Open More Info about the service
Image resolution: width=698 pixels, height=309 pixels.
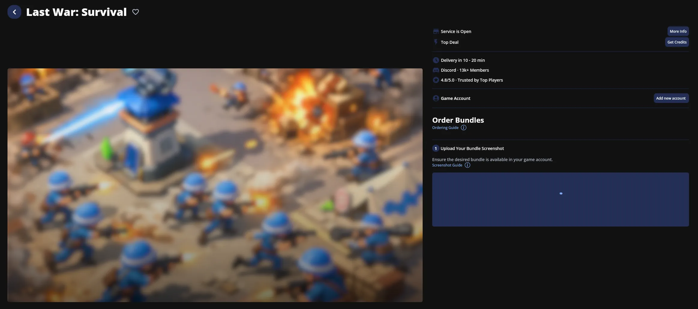(678, 31)
